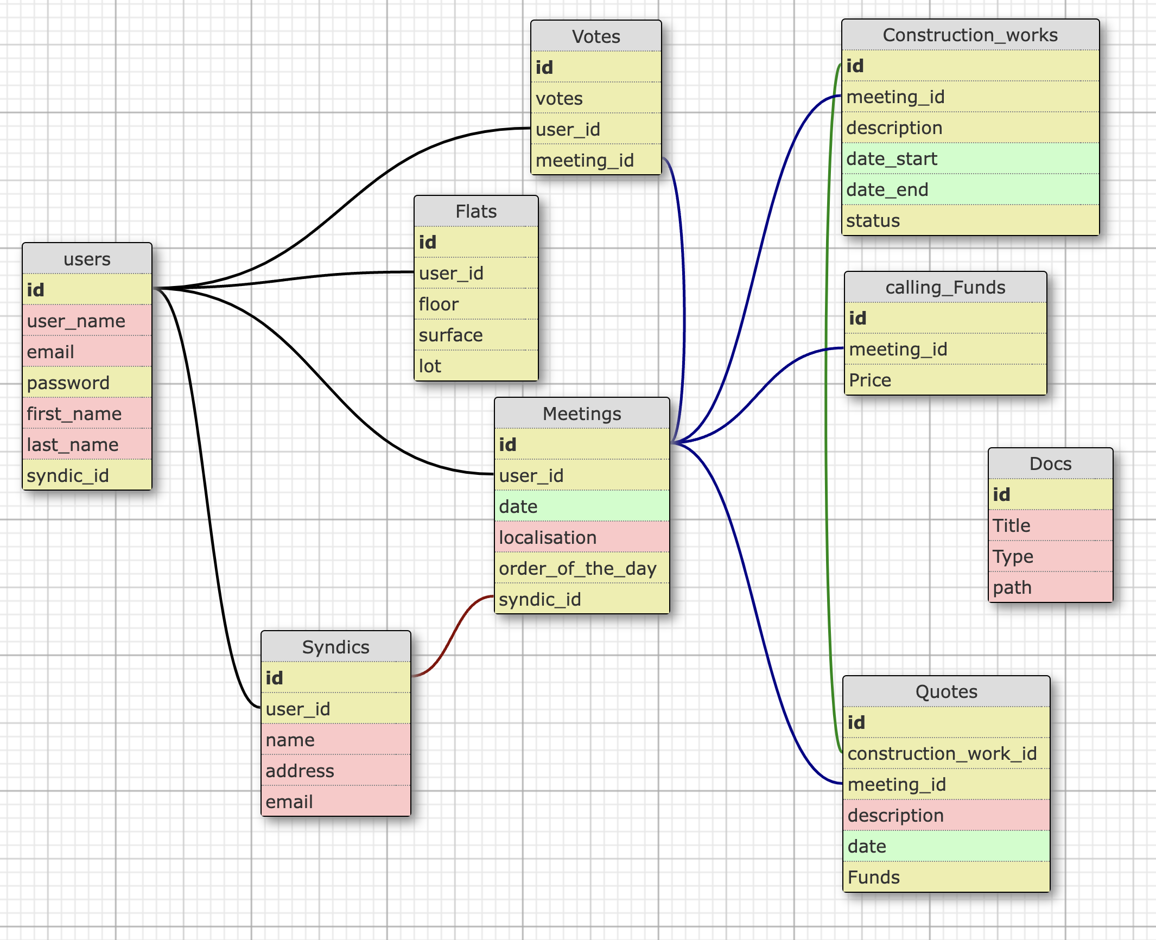Click the Construction_works table header
Viewport: 1156px width, 940px height.
click(x=970, y=35)
